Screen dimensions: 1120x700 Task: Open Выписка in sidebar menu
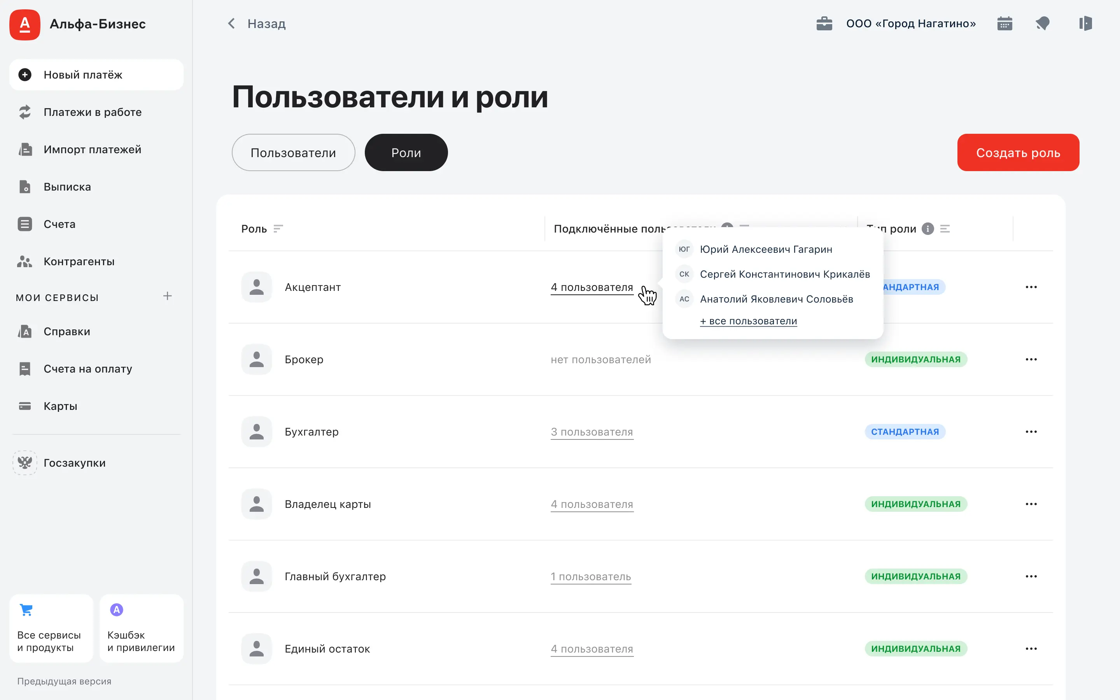(x=67, y=187)
